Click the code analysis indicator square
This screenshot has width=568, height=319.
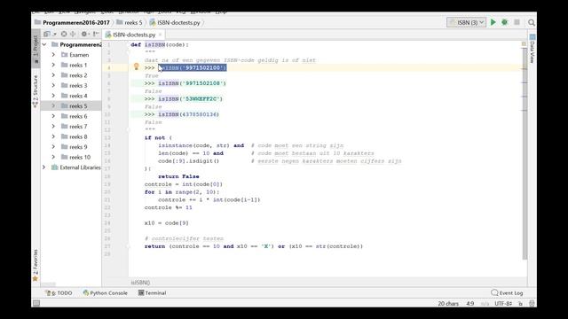(524, 43)
